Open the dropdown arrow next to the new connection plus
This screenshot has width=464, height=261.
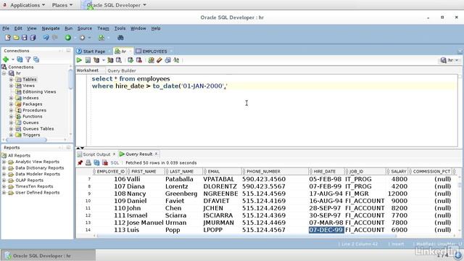[x=13, y=59]
